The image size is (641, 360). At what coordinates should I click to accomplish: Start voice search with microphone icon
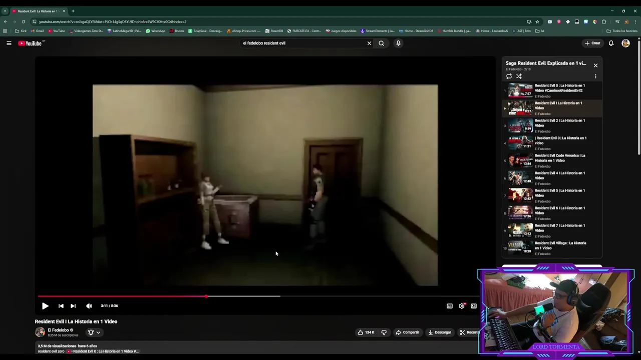pos(398,43)
